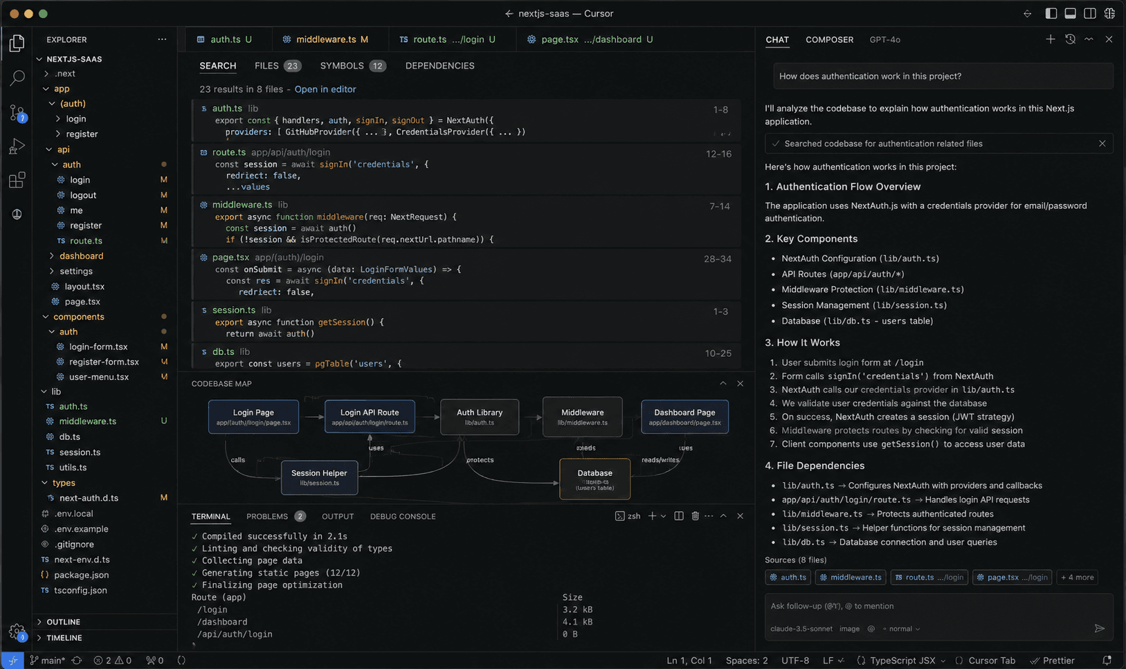Maximize the terminal panel chevron
Screen dimensions: 1126x669
[723, 516]
